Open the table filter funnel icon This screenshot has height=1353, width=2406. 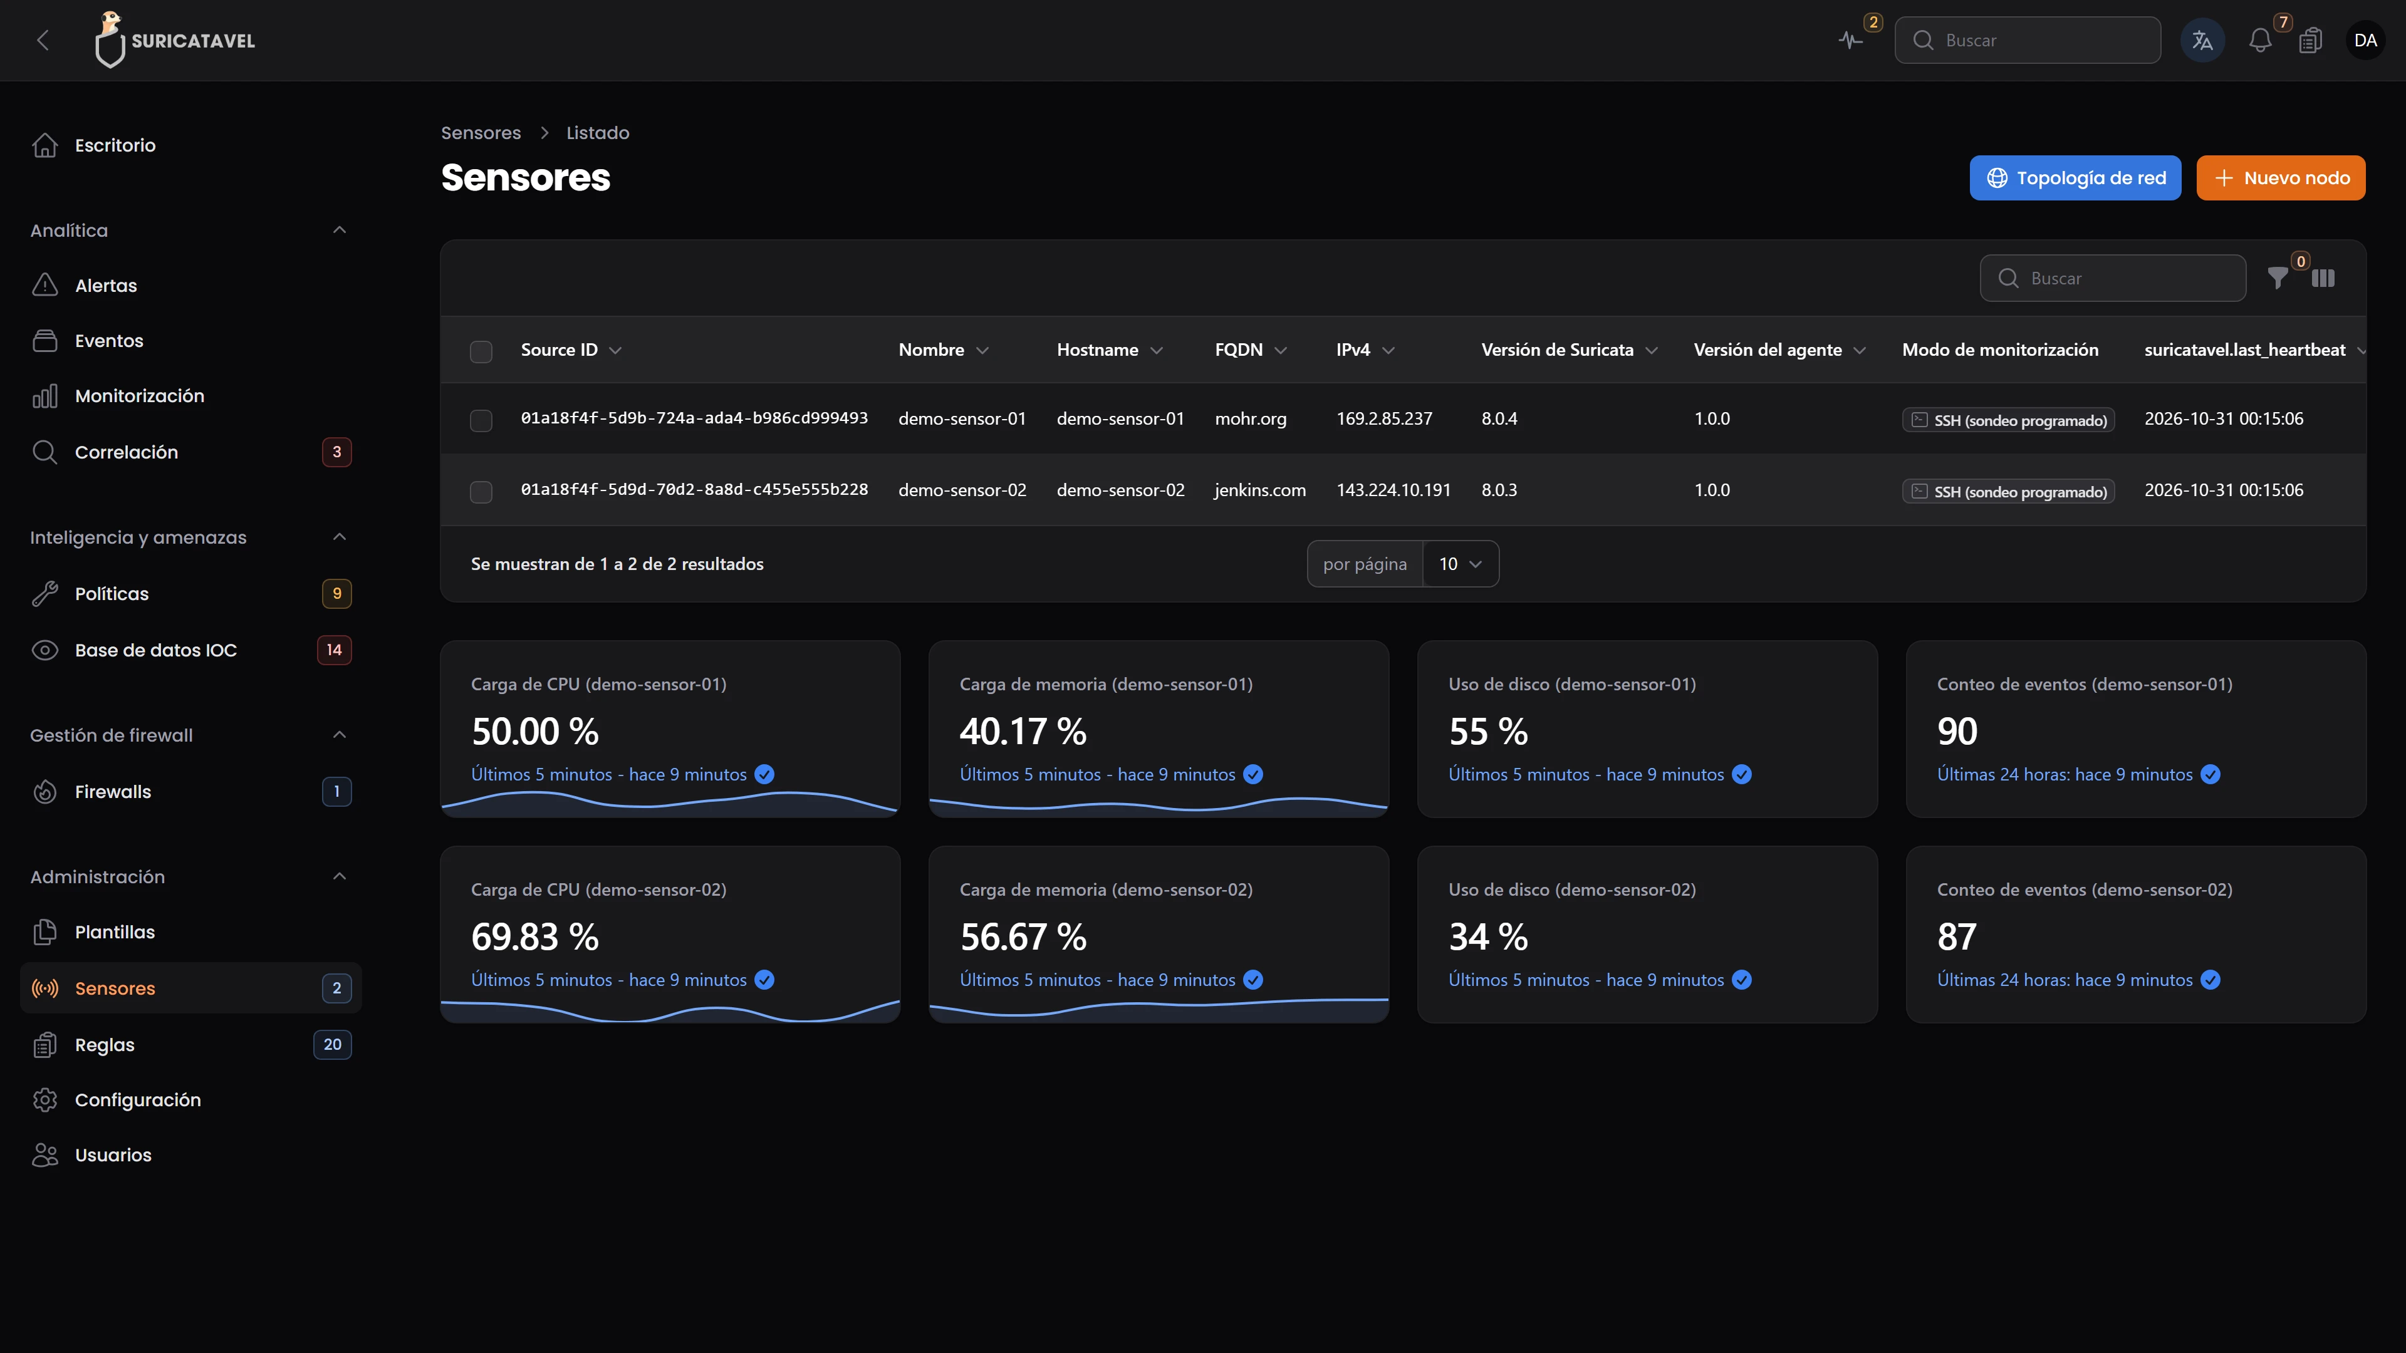click(x=2277, y=278)
